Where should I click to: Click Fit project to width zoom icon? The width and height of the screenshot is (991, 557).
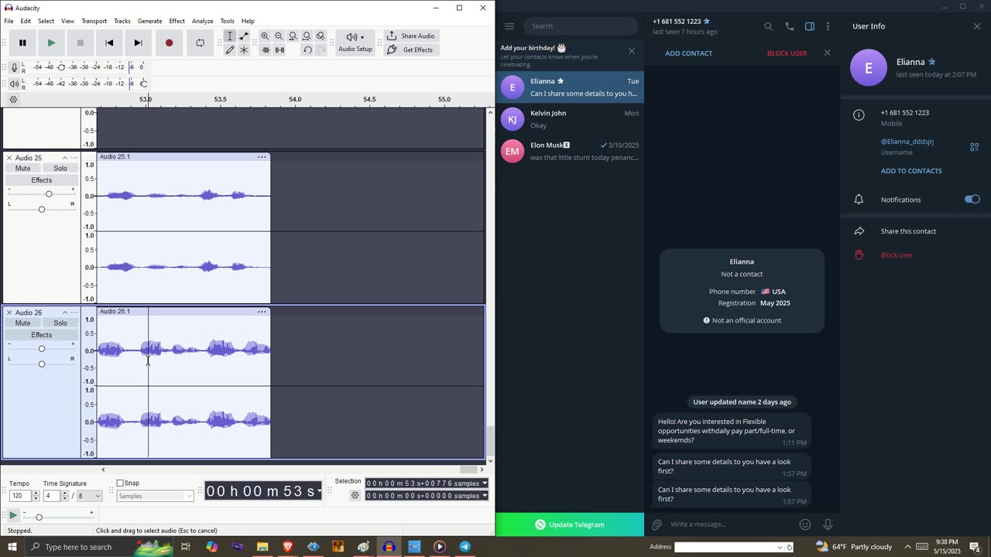pos(307,36)
